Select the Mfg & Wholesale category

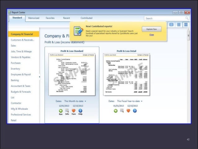[19, 109]
